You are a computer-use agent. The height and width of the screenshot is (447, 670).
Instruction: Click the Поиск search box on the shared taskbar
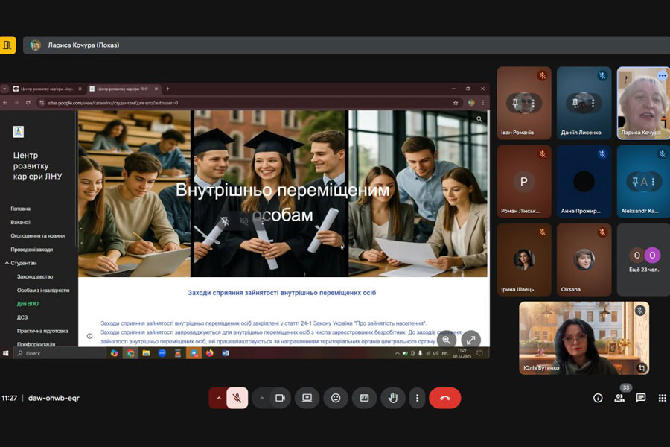pyautogui.click(x=60, y=353)
